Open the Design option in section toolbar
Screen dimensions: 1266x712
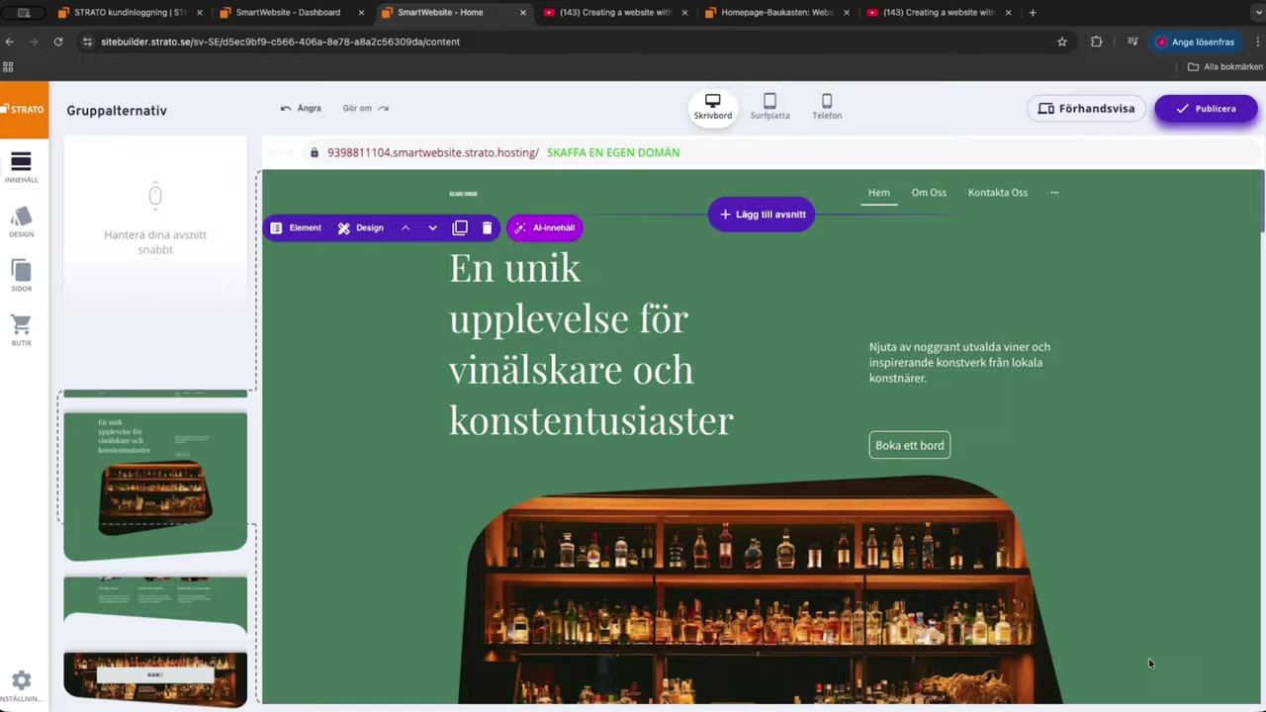(x=360, y=227)
